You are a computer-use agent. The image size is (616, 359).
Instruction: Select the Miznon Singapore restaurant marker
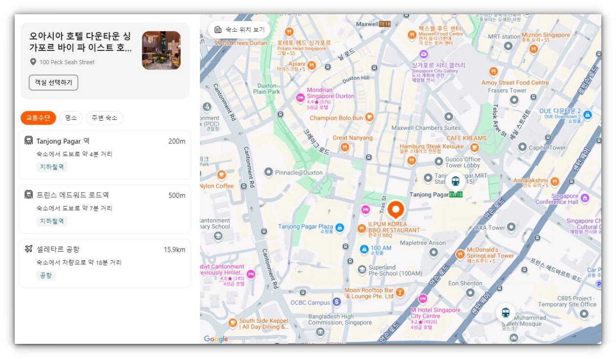534,49
